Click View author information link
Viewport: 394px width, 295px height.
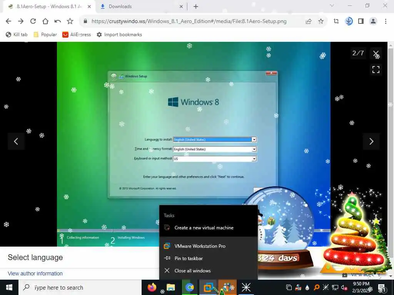click(x=35, y=273)
